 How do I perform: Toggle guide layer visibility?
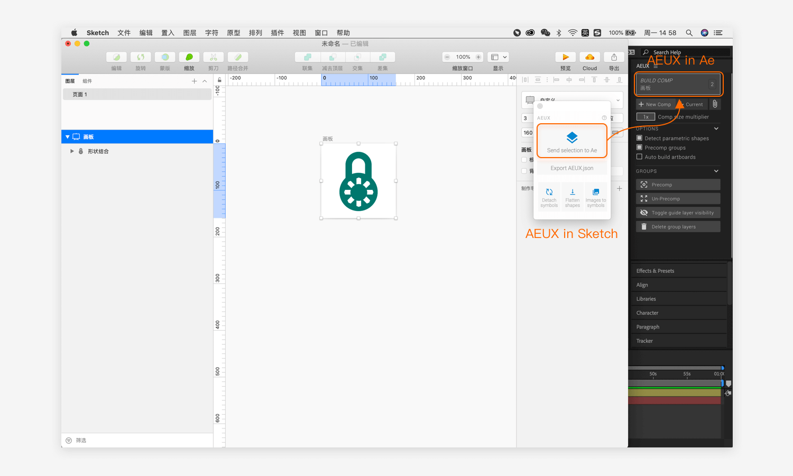pos(678,213)
